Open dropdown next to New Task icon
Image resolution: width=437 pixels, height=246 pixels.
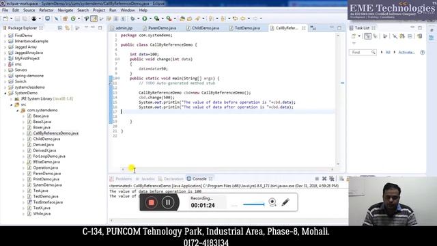point(359,36)
